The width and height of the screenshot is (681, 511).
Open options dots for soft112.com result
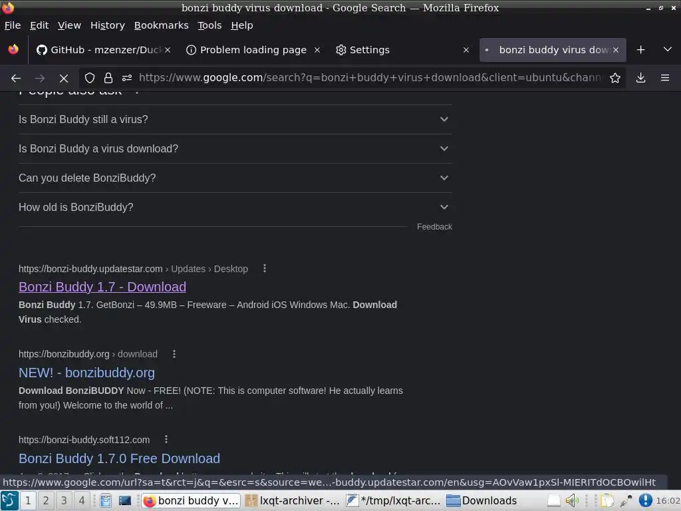pos(166,439)
